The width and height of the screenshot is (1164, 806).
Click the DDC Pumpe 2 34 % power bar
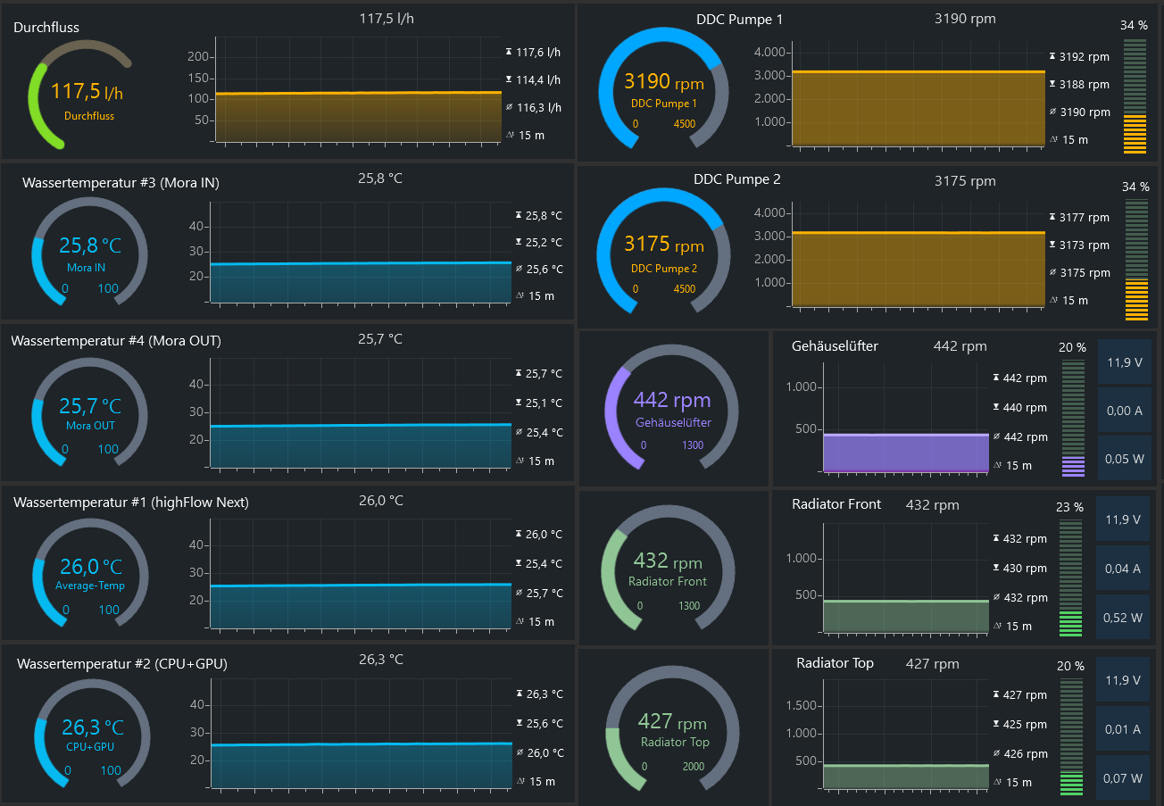pyautogui.click(x=1136, y=260)
